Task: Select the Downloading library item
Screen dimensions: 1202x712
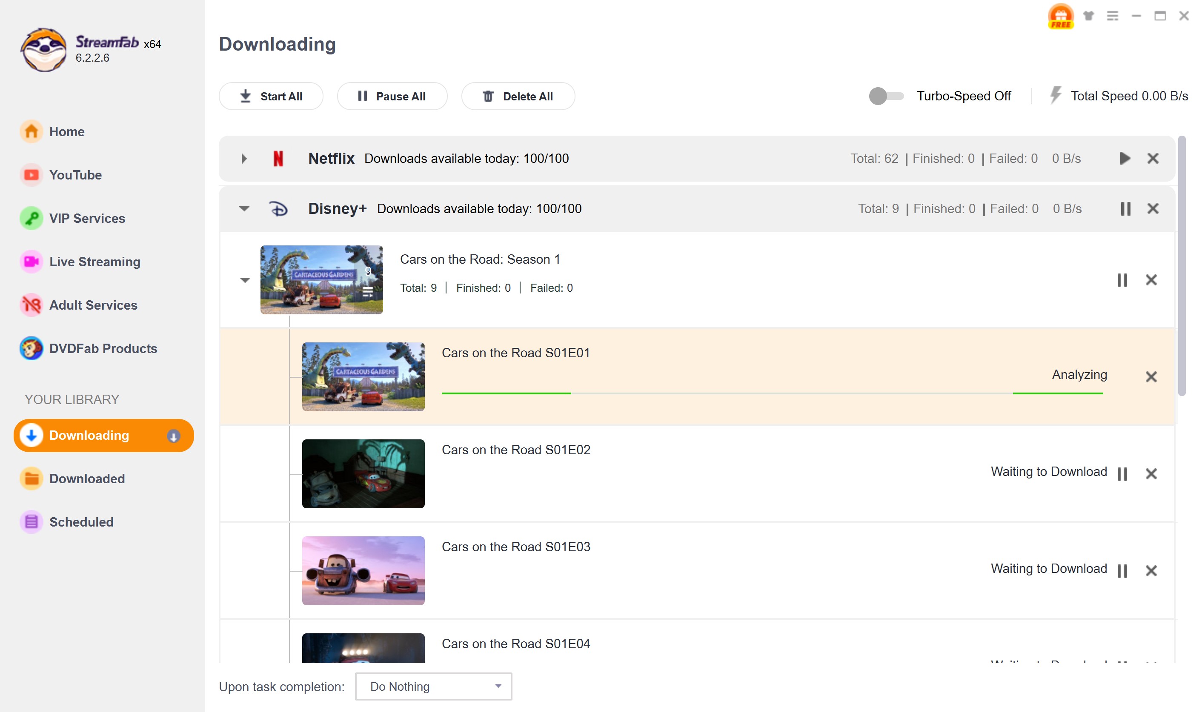Action: pyautogui.click(x=104, y=435)
